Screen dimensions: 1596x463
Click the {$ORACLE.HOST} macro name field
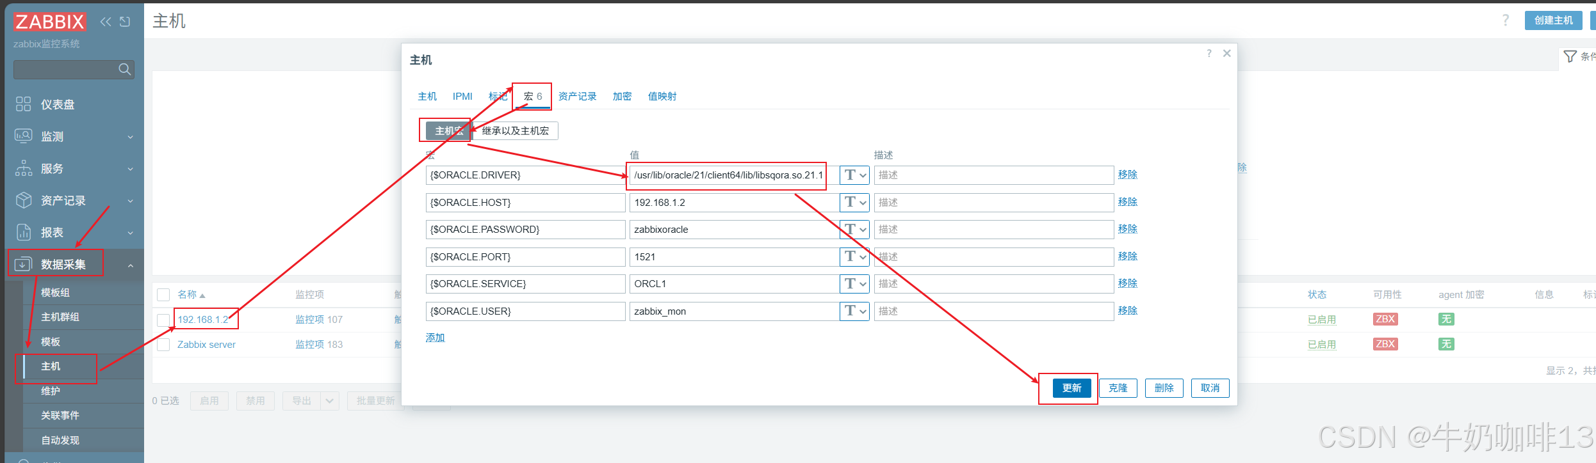[x=525, y=203]
